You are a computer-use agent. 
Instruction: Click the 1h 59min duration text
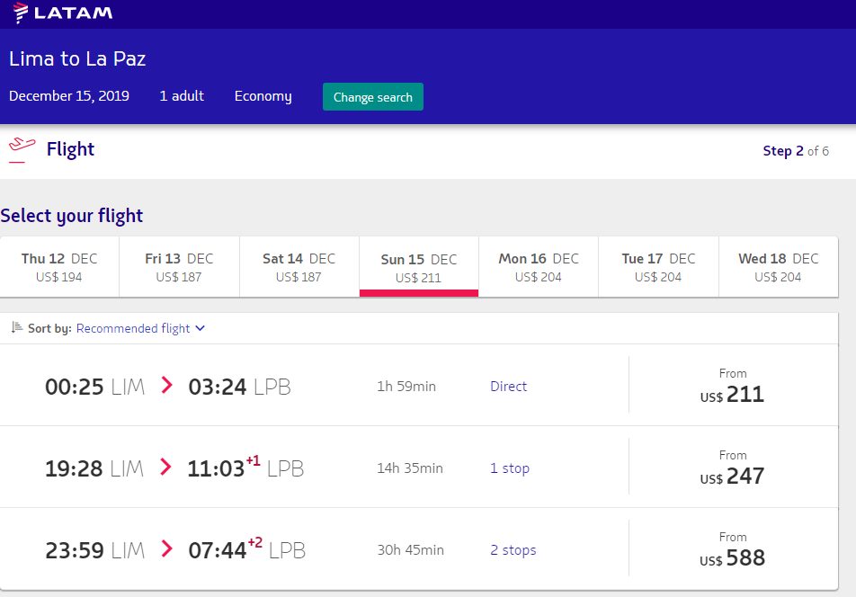tap(406, 387)
